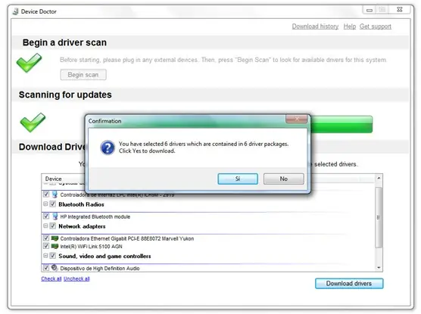Uncheck the Sound, video and game controllers checkbox

[x=53, y=256]
